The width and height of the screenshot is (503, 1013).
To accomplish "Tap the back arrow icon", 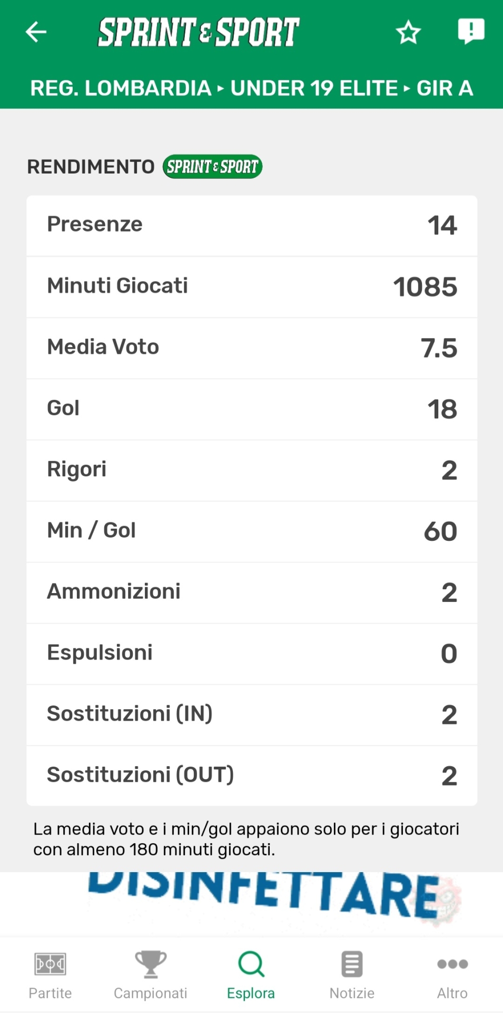I will [x=36, y=32].
